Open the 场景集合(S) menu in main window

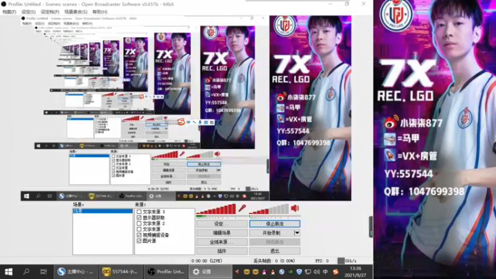(76, 12)
